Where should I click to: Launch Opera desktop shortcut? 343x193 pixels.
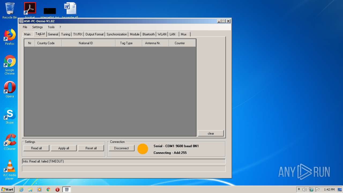[x=10, y=89]
